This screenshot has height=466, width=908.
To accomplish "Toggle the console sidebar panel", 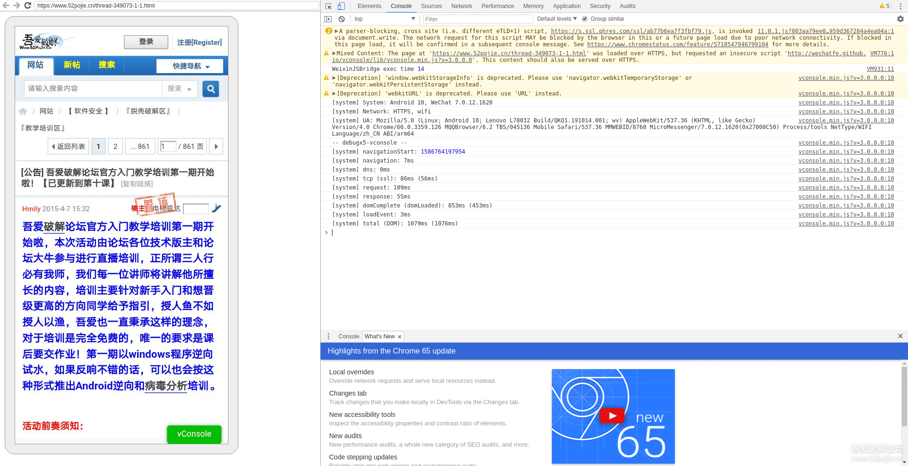I will pos(328,19).
